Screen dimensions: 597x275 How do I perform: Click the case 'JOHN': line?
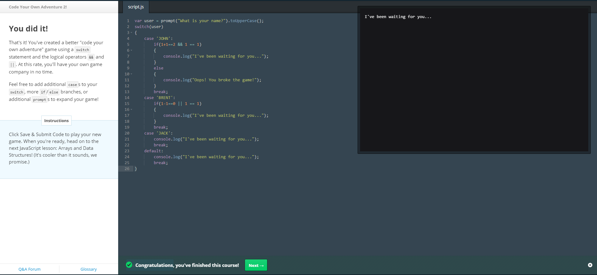[x=158, y=39]
